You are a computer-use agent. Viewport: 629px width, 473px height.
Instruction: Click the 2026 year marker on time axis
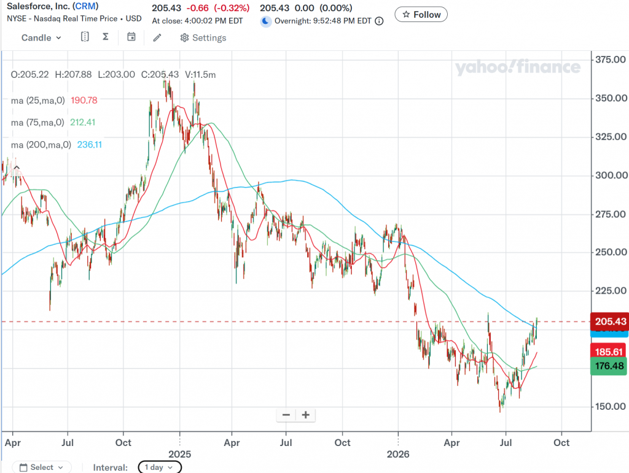tap(398, 454)
